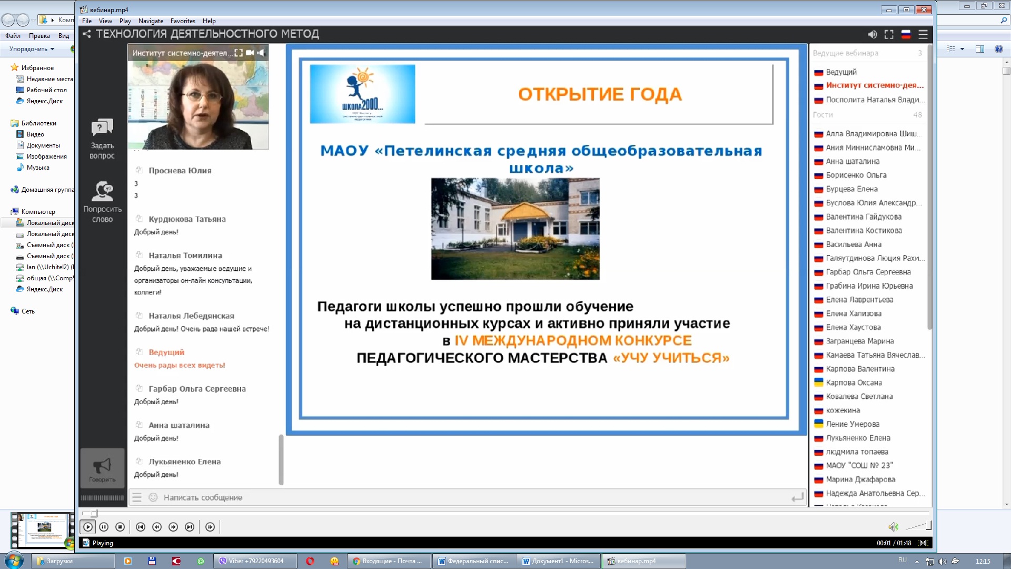Image resolution: width=1011 pixels, height=569 pixels.
Task: Click the skip to next button
Action: [x=190, y=527]
